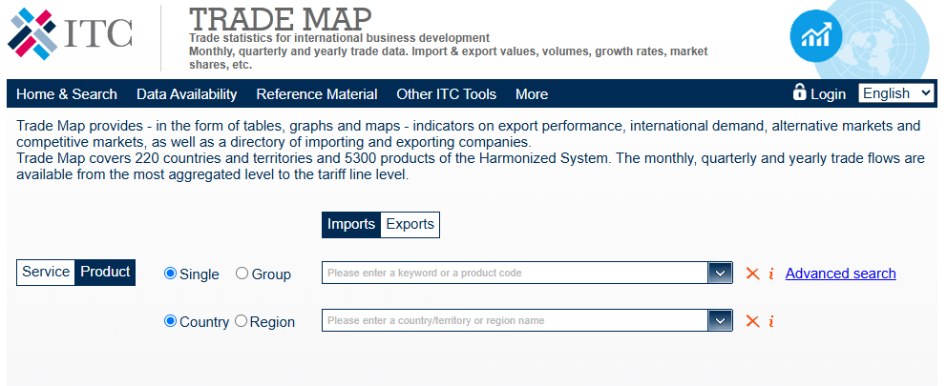
Task: Switch to the Exports tab
Action: pos(410,225)
